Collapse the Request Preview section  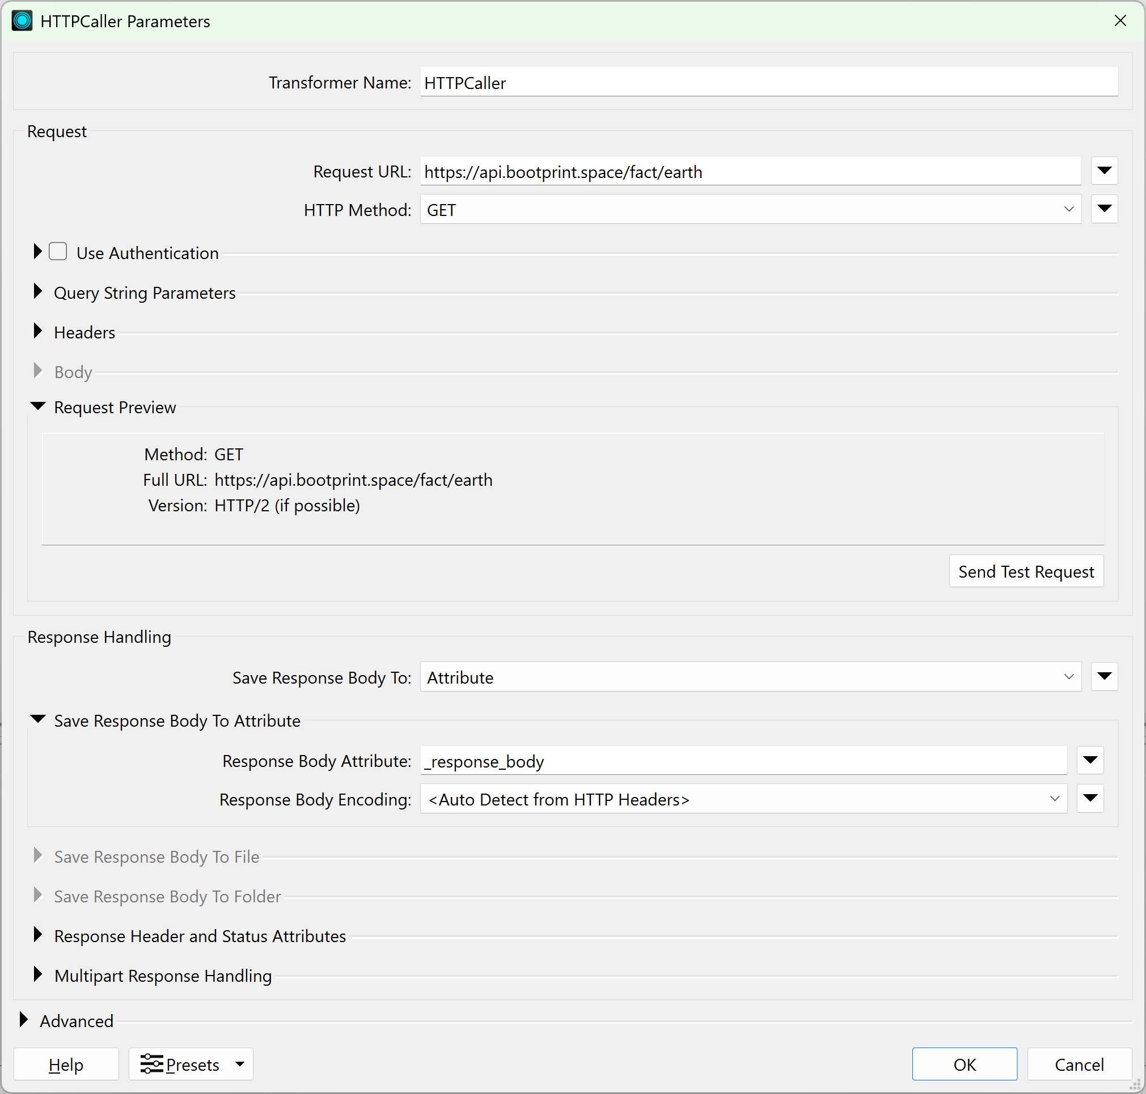click(38, 406)
